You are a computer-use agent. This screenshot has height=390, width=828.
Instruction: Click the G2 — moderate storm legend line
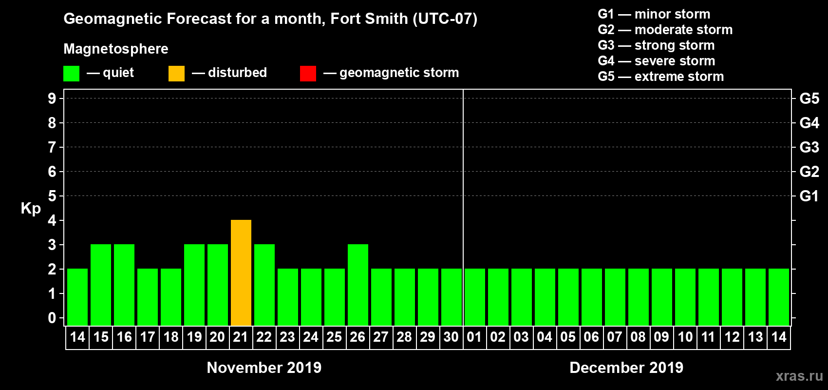click(665, 30)
